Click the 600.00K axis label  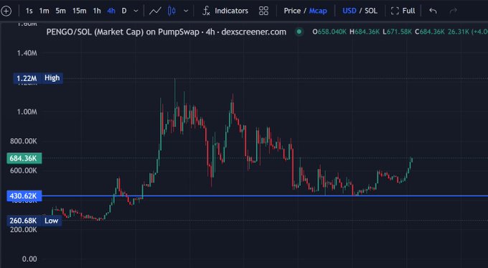pos(24,170)
